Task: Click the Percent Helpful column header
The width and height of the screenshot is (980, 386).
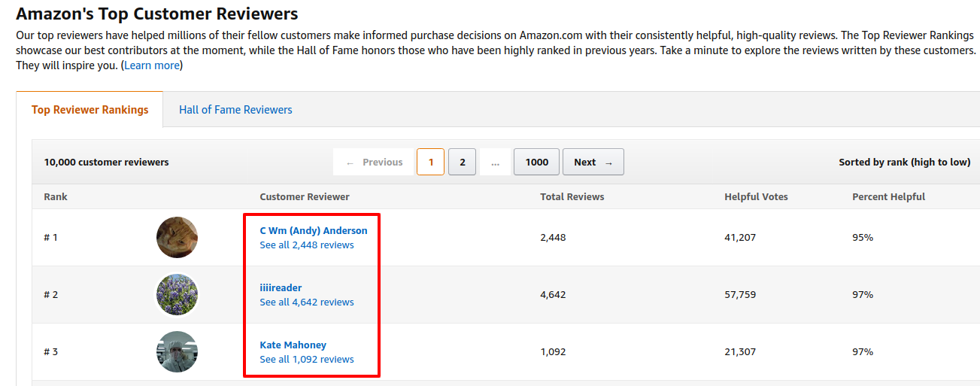Action: pyautogui.click(x=889, y=197)
